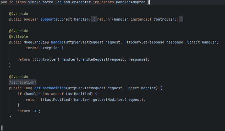Viewport: 225px width, 131px height.
Task: Click the boolean return type keyword
Action: click(31, 19)
